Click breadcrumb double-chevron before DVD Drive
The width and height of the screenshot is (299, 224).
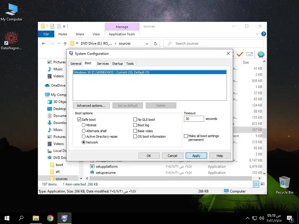pos(77,43)
